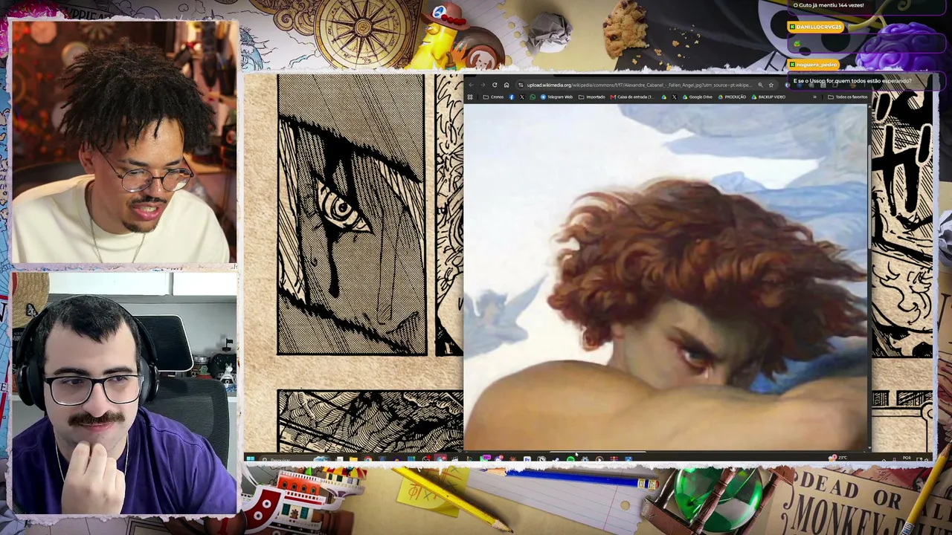Open the Windows Start menu
The image size is (952, 535).
(x=251, y=459)
